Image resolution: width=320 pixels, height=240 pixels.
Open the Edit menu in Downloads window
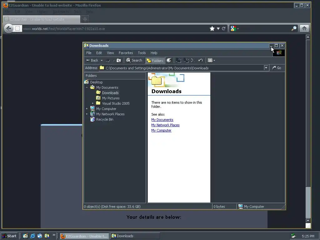tap(99, 53)
